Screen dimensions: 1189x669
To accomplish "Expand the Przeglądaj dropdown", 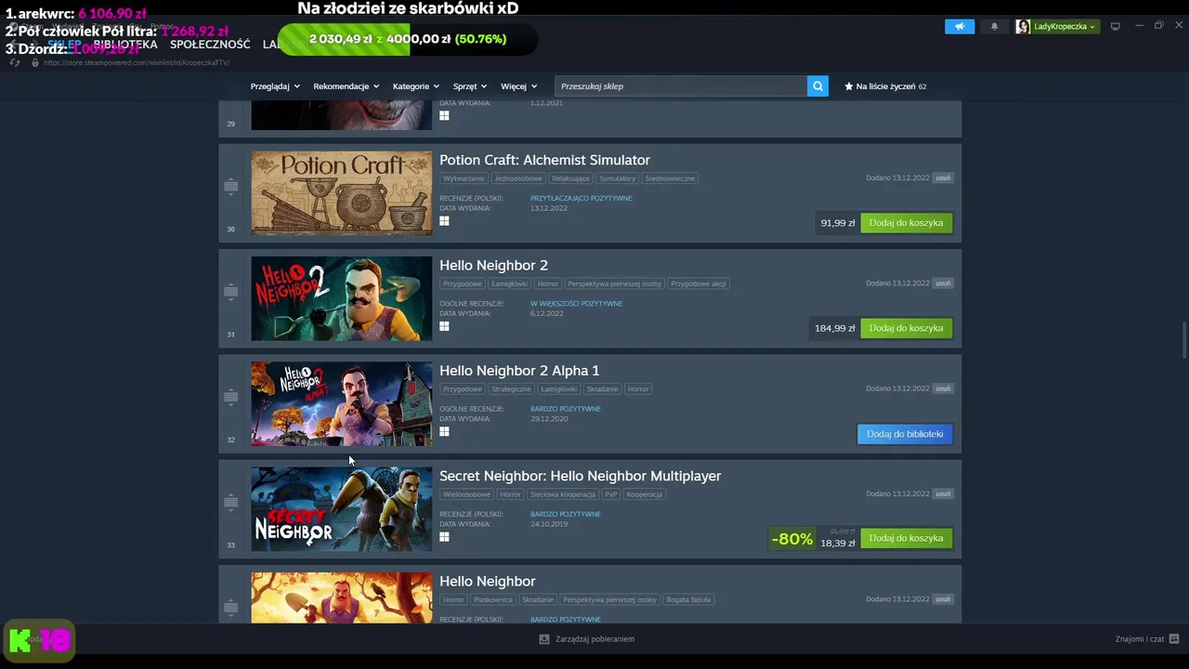I will pyautogui.click(x=275, y=86).
